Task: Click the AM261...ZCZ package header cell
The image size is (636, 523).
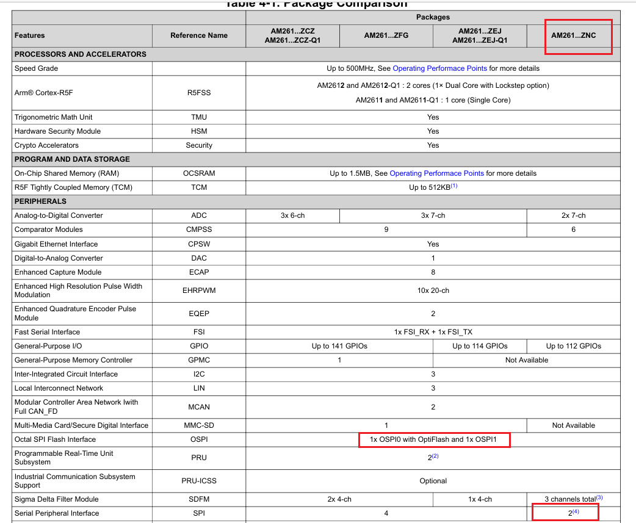Action: point(292,35)
